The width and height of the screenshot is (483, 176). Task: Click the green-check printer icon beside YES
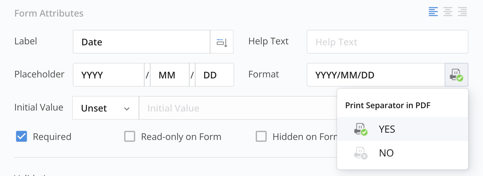coord(360,129)
